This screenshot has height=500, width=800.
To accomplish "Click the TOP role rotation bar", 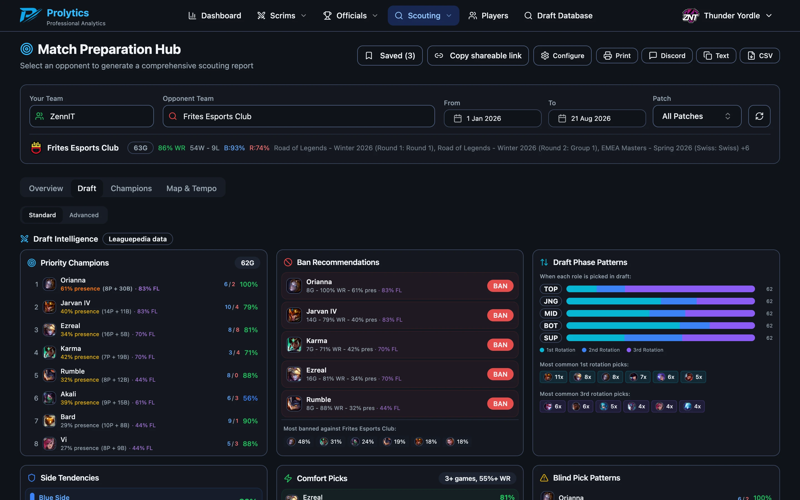I will coord(661,289).
